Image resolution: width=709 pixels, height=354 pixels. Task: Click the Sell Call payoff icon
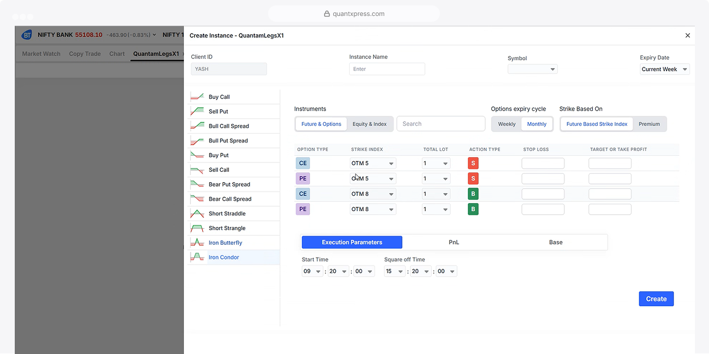(x=197, y=170)
